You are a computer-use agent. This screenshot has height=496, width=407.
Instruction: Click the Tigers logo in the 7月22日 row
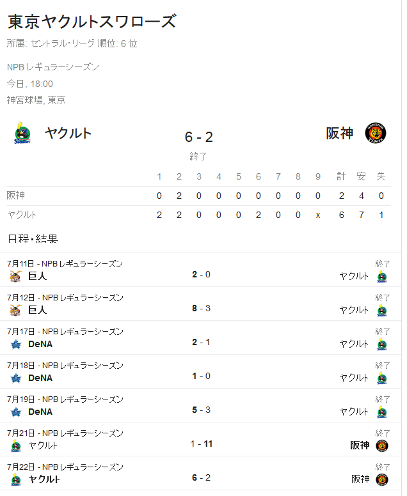point(382,479)
